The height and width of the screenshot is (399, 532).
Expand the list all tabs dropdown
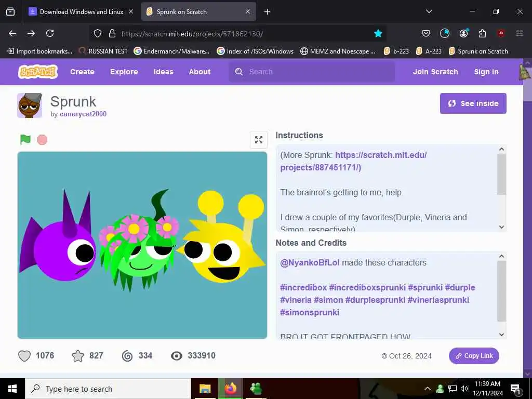click(x=429, y=11)
